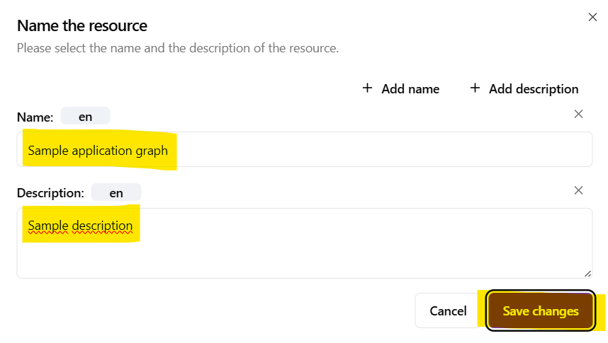Screen dimensions: 608x343
Task: Click the Description: field label
Action: click(50, 193)
